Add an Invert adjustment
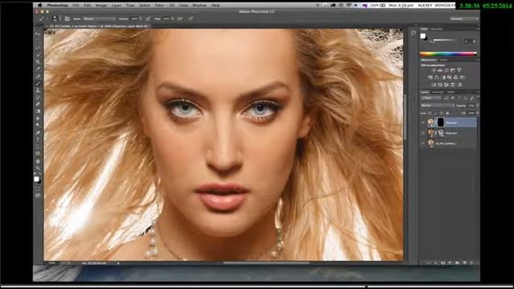 pyautogui.click(x=434, y=84)
